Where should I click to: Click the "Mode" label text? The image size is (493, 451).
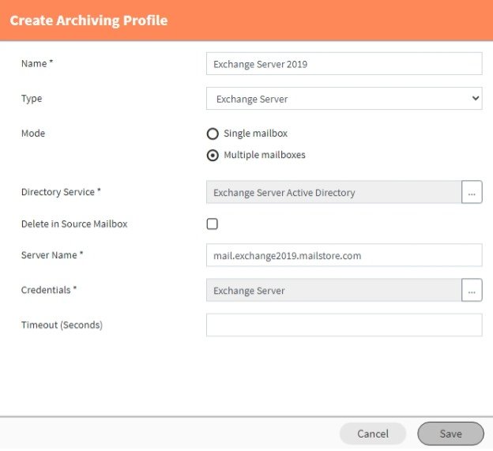tap(33, 134)
